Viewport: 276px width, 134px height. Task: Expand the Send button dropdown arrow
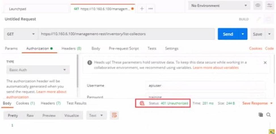click(243, 34)
